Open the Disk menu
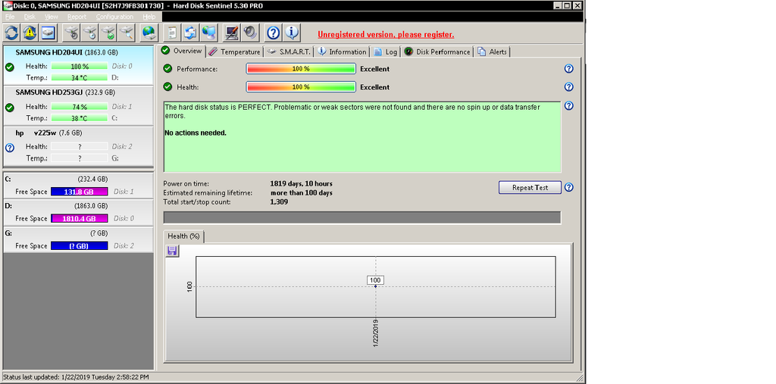Screen dimensions: 776x384 click(x=30, y=17)
